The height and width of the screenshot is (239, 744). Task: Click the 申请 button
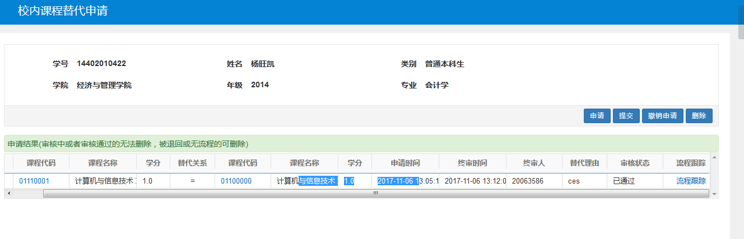pyautogui.click(x=597, y=116)
